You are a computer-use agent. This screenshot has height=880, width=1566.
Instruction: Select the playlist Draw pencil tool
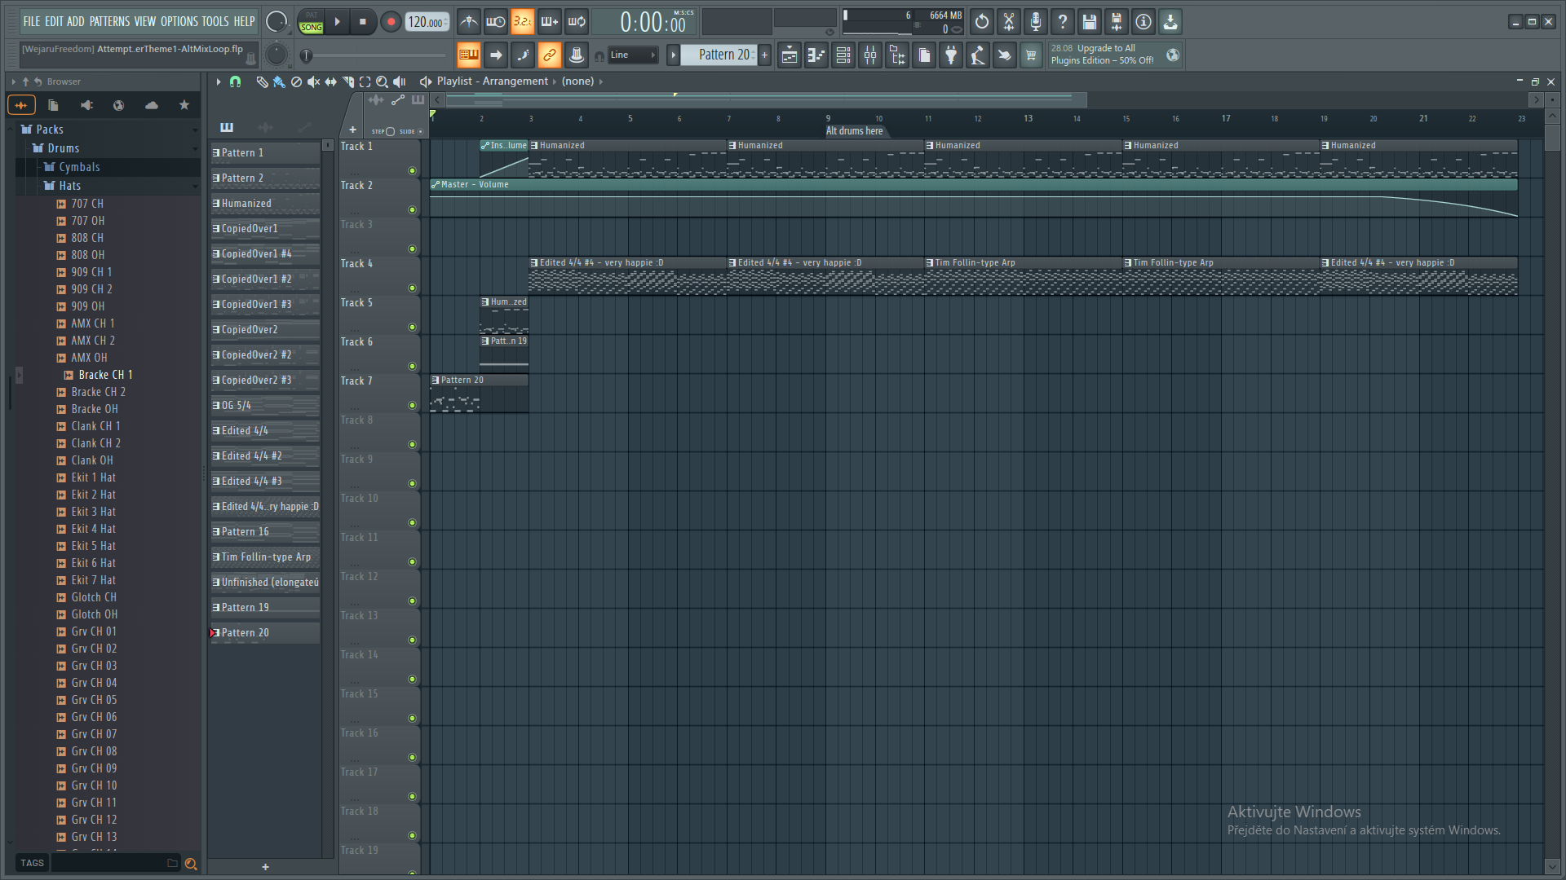[x=262, y=81]
